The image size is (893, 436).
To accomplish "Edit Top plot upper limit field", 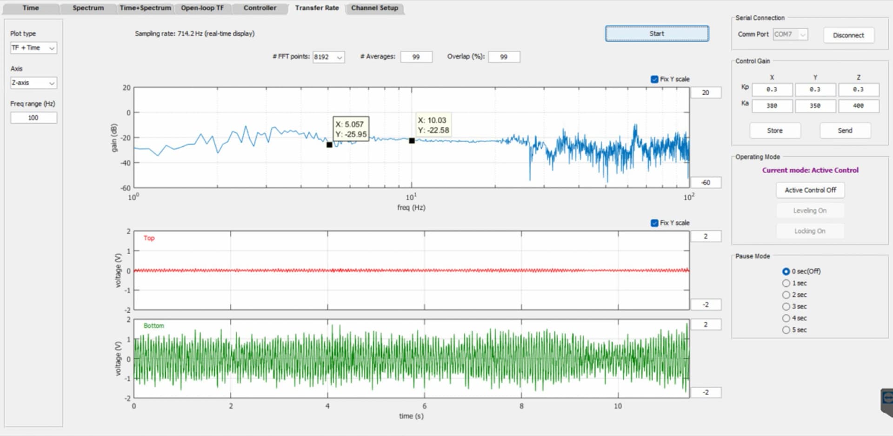I will pos(706,236).
